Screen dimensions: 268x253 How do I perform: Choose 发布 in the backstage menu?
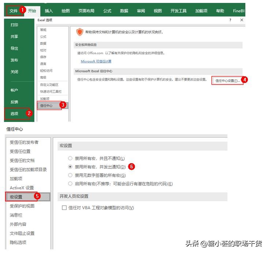(14, 60)
